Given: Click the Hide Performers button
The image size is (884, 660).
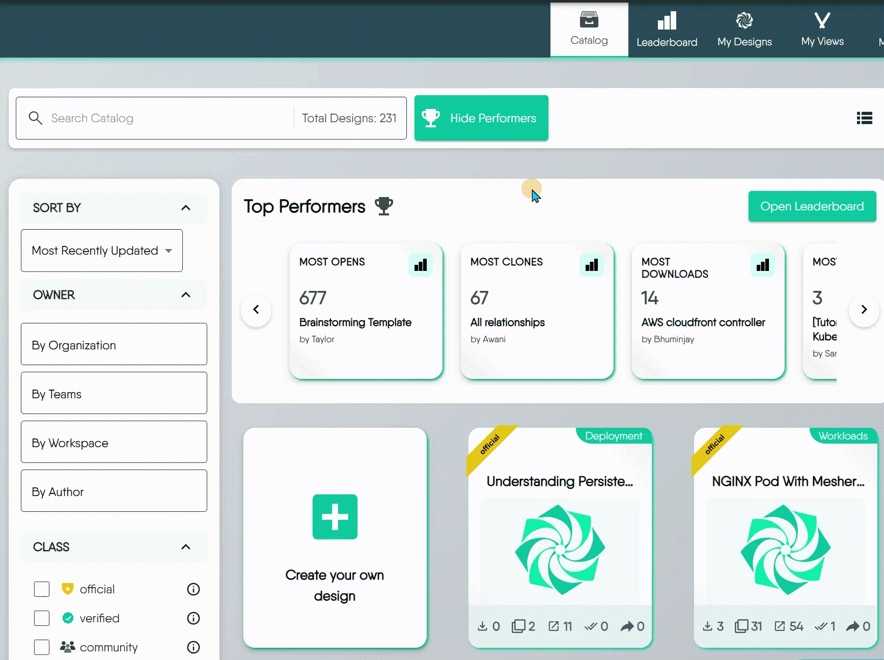Looking at the screenshot, I should [x=481, y=118].
